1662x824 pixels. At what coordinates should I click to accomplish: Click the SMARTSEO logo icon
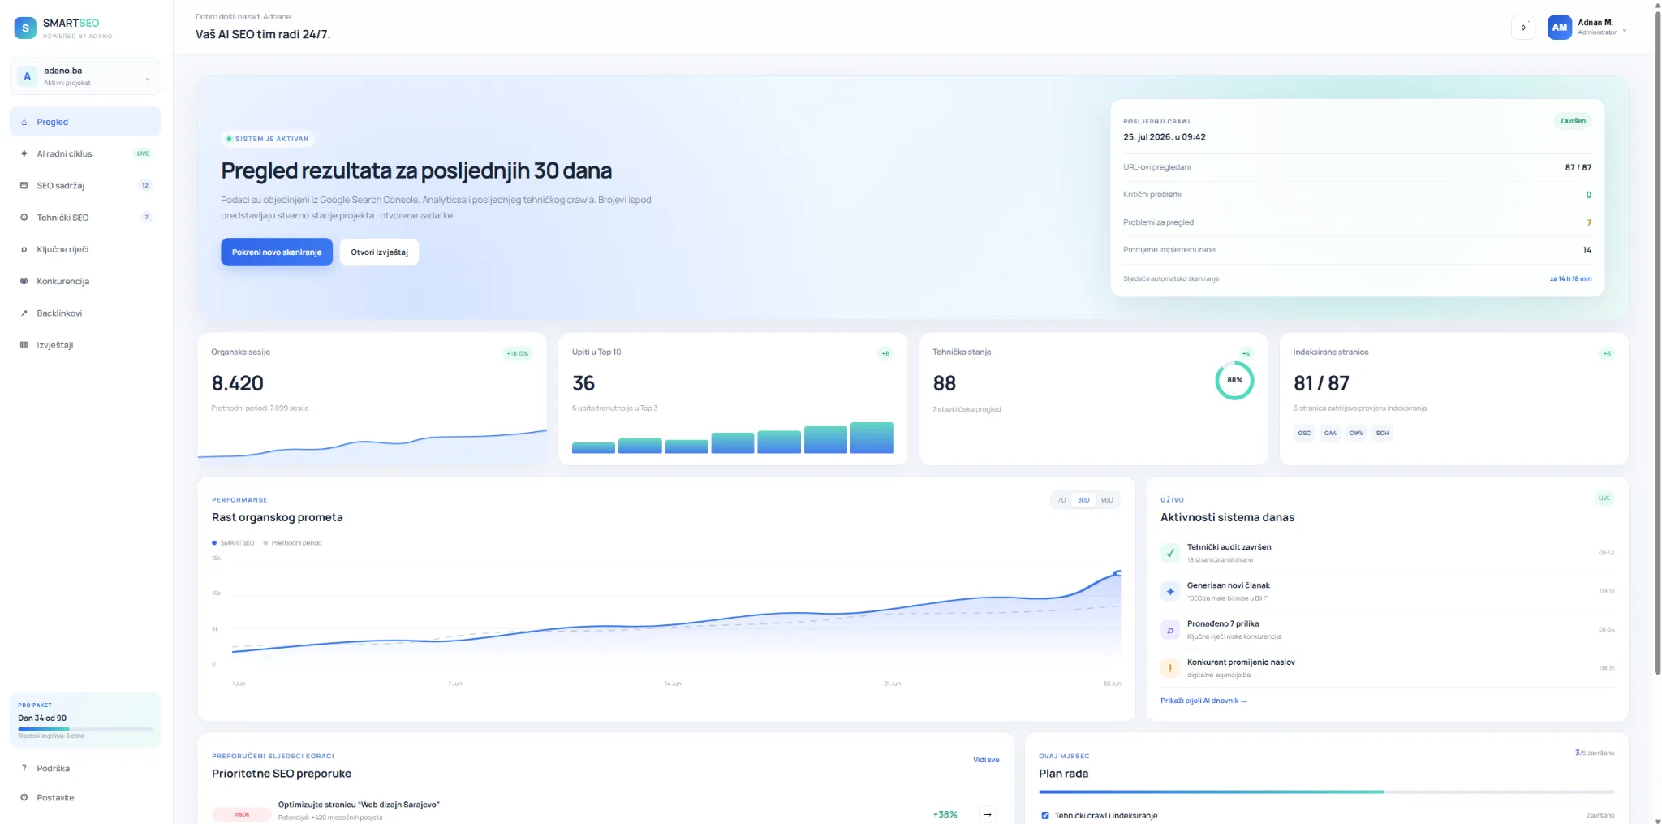25,28
